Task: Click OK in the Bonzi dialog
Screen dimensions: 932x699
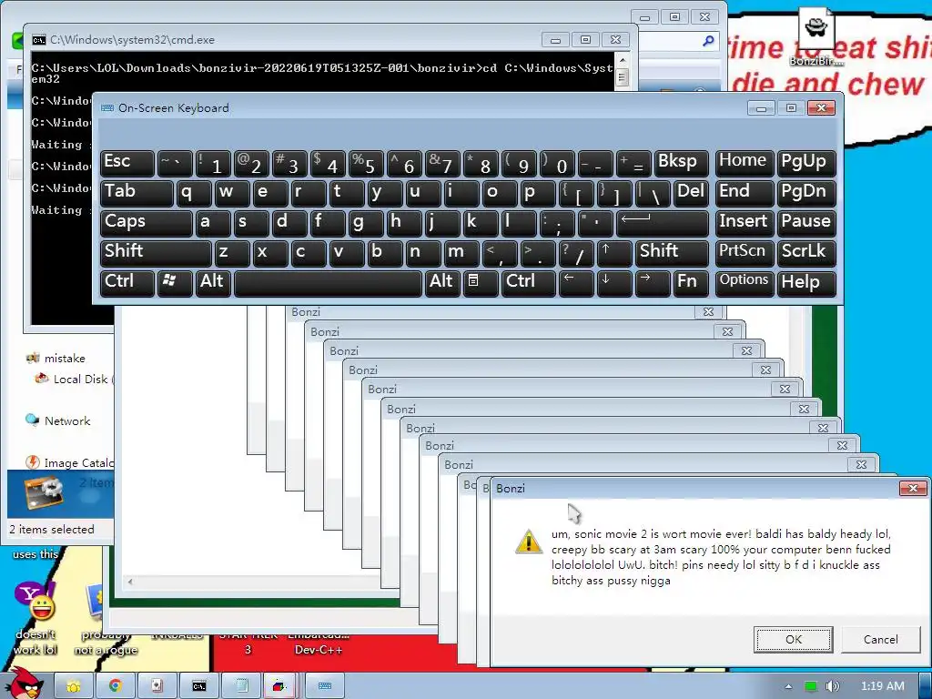Action: coord(793,640)
